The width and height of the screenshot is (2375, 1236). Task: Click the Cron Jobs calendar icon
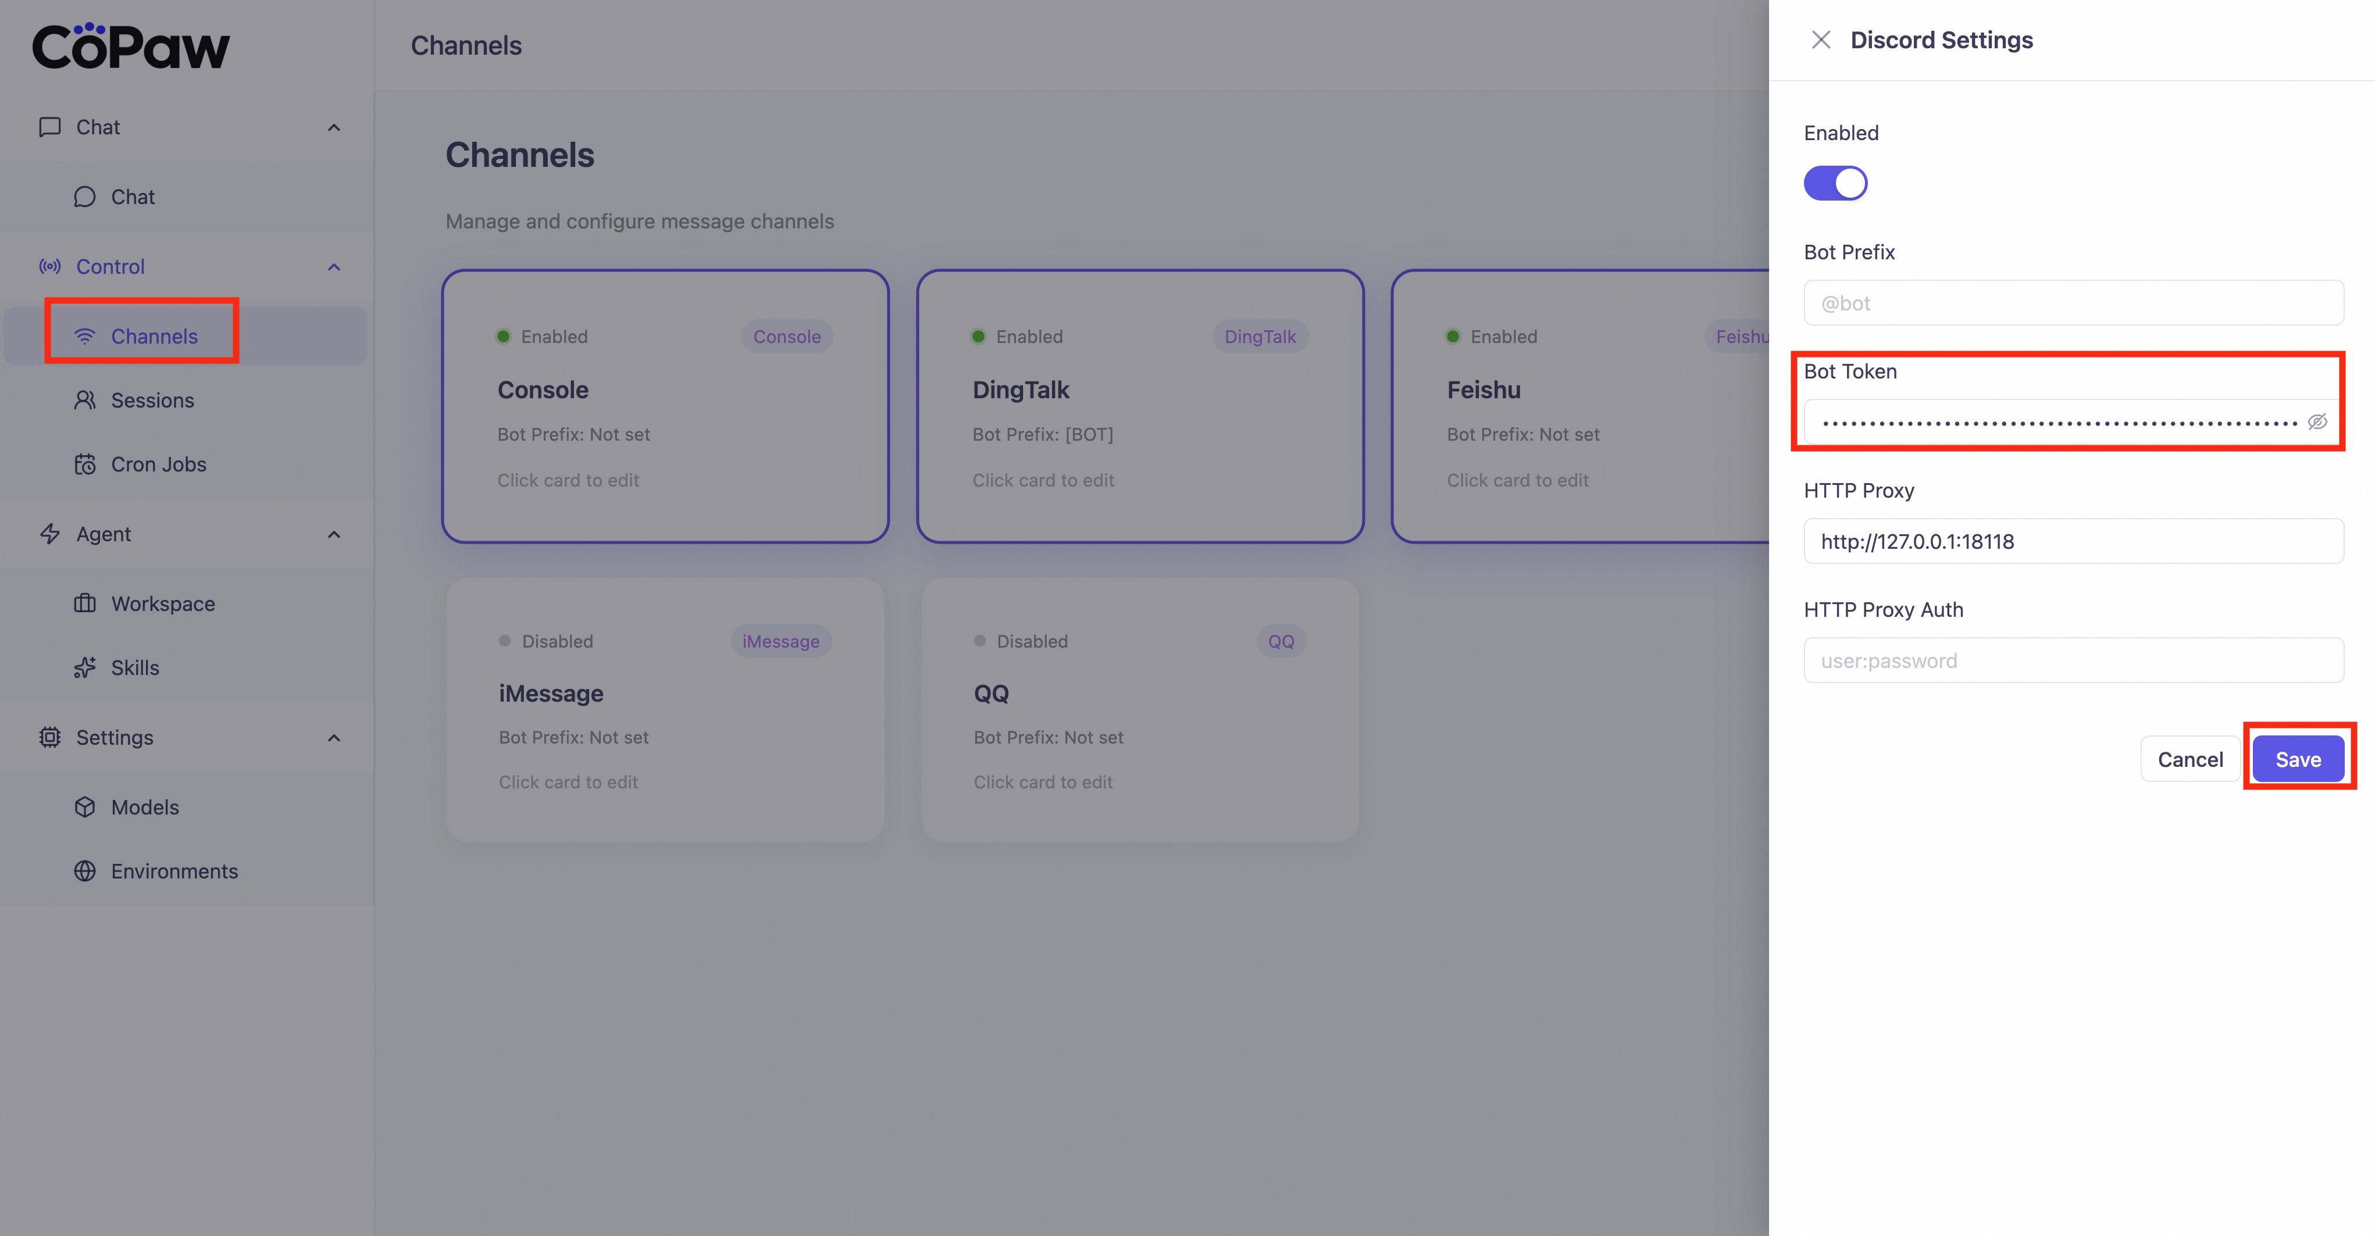[85, 465]
